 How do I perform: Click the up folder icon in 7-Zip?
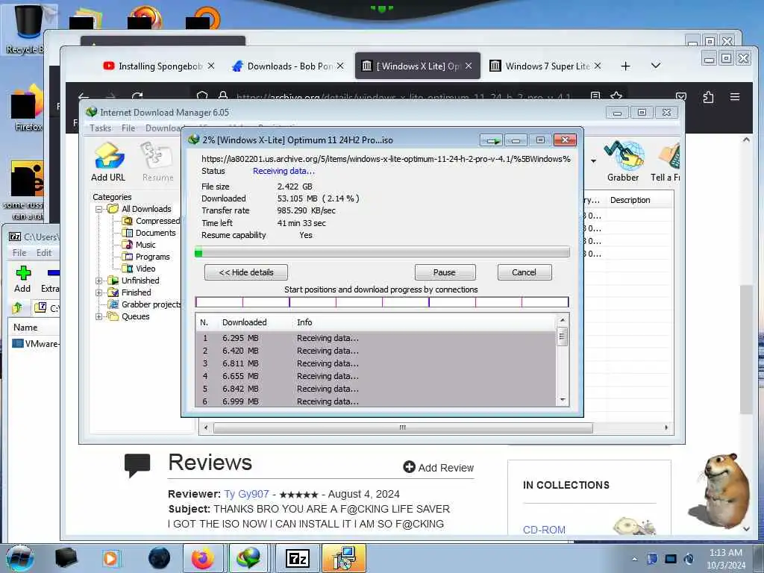[x=18, y=308]
